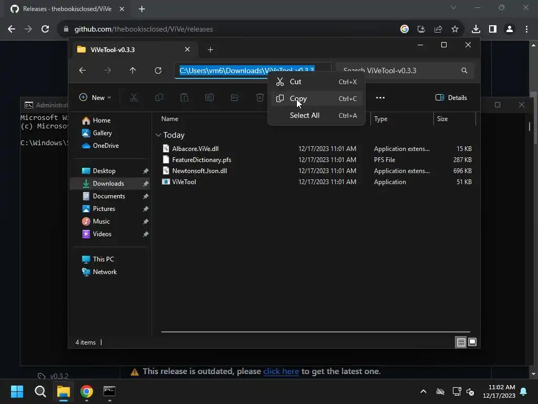
Task: Open the Windows Start menu
Action: 17,391
